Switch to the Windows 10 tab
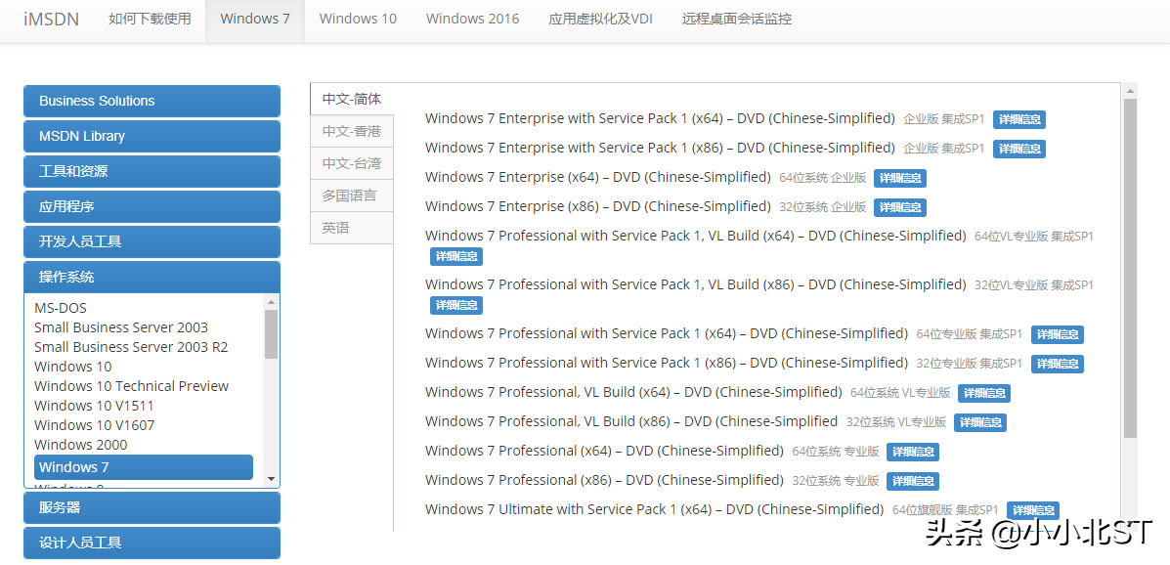The image size is (1170, 565). tap(358, 18)
